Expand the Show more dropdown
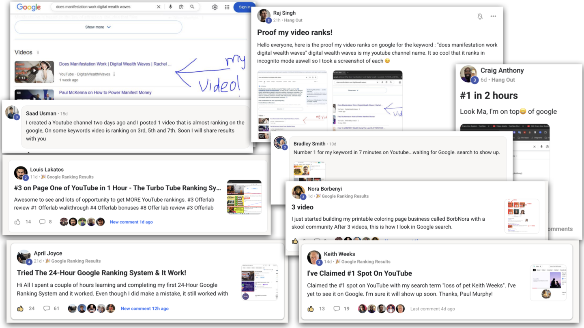 [x=98, y=27]
